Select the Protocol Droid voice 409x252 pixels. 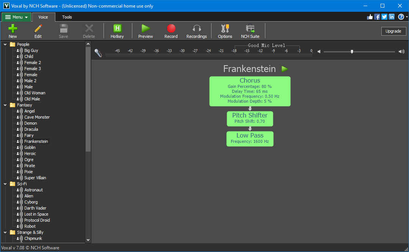coord(37,221)
